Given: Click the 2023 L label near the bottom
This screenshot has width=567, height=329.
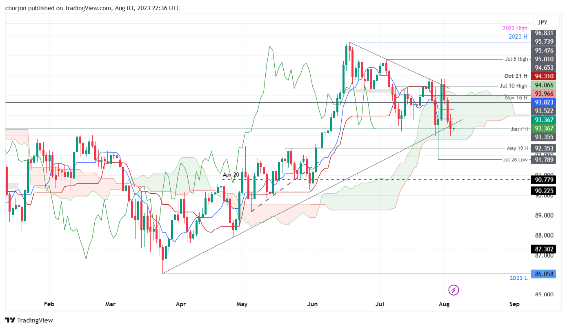Looking at the screenshot, I should (x=518, y=278).
